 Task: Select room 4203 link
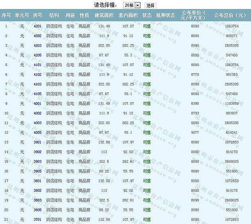click(x=37, y=45)
